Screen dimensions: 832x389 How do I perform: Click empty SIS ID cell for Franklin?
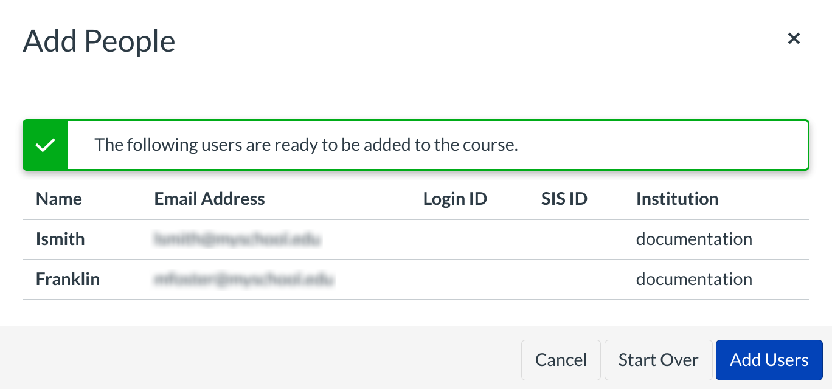pyautogui.click(x=564, y=279)
